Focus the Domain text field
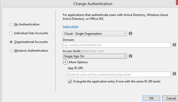Image resolution: width=178 pixels, height=102 pixels. (x=117, y=45)
